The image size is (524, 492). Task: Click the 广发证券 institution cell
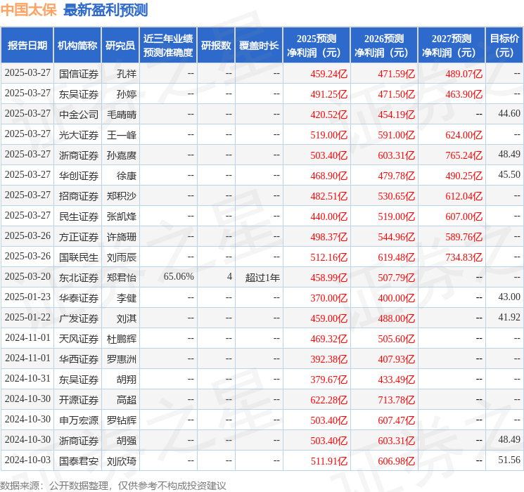(x=79, y=318)
